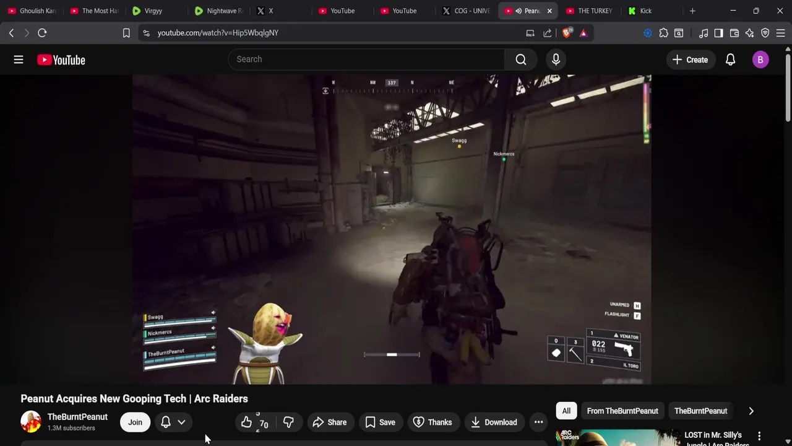792x446 pixels.
Task: Switch to The Most Hat tab
Action: [94, 11]
